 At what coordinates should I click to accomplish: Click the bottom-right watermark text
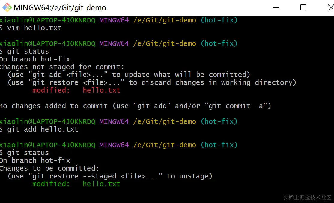(x=308, y=198)
